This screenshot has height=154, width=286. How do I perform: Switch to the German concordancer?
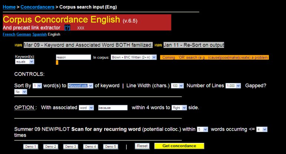pos(24,34)
